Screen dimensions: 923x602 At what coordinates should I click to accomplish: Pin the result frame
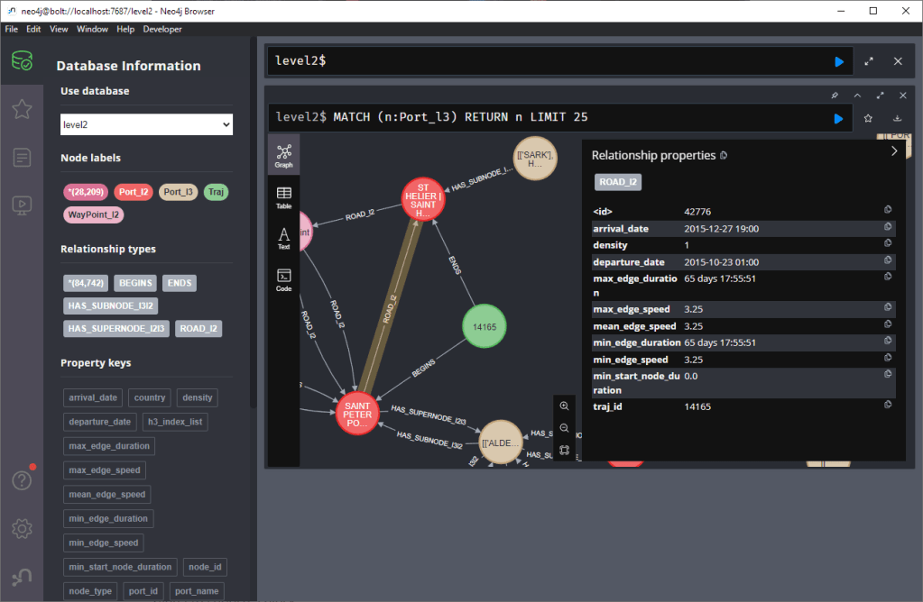pyautogui.click(x=835, y=95)
